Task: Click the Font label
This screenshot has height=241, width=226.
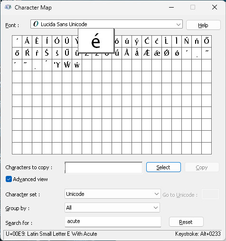Action: [12, 25]
